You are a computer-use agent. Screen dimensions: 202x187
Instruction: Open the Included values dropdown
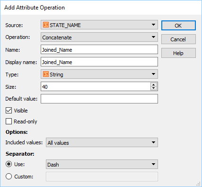(102, 142)
